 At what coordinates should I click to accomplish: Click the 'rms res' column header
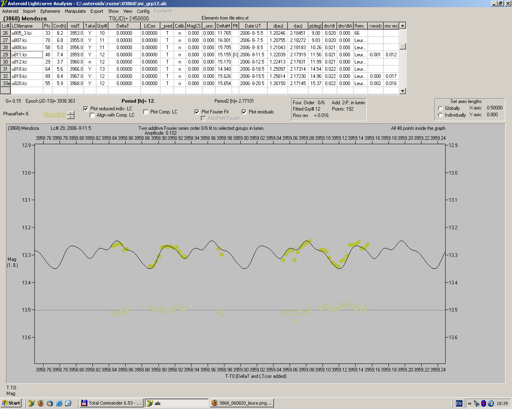point(391,26)
